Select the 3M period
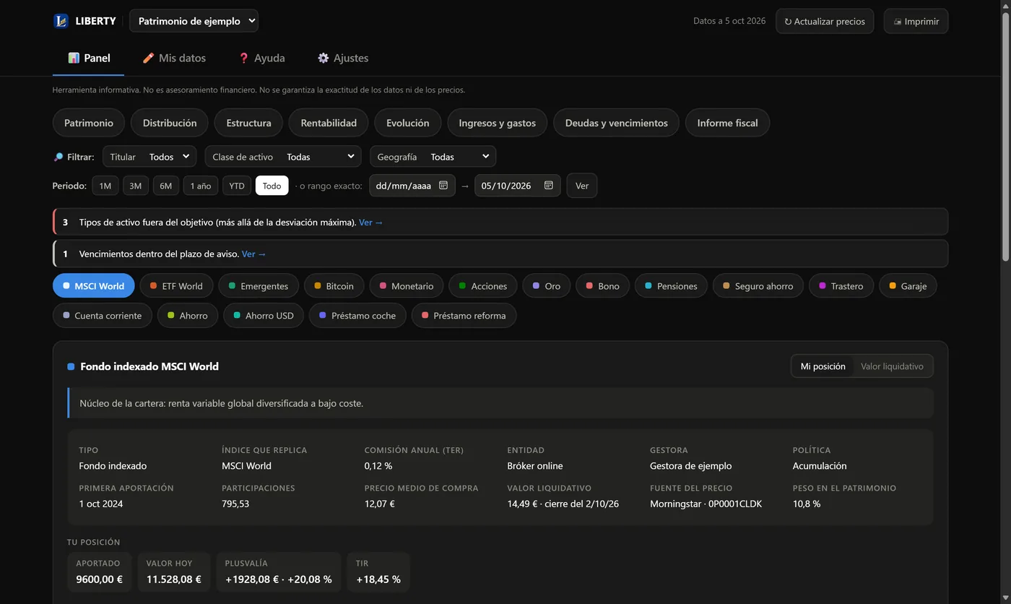This screenshot has height=604, width=1011. [136, 186]
